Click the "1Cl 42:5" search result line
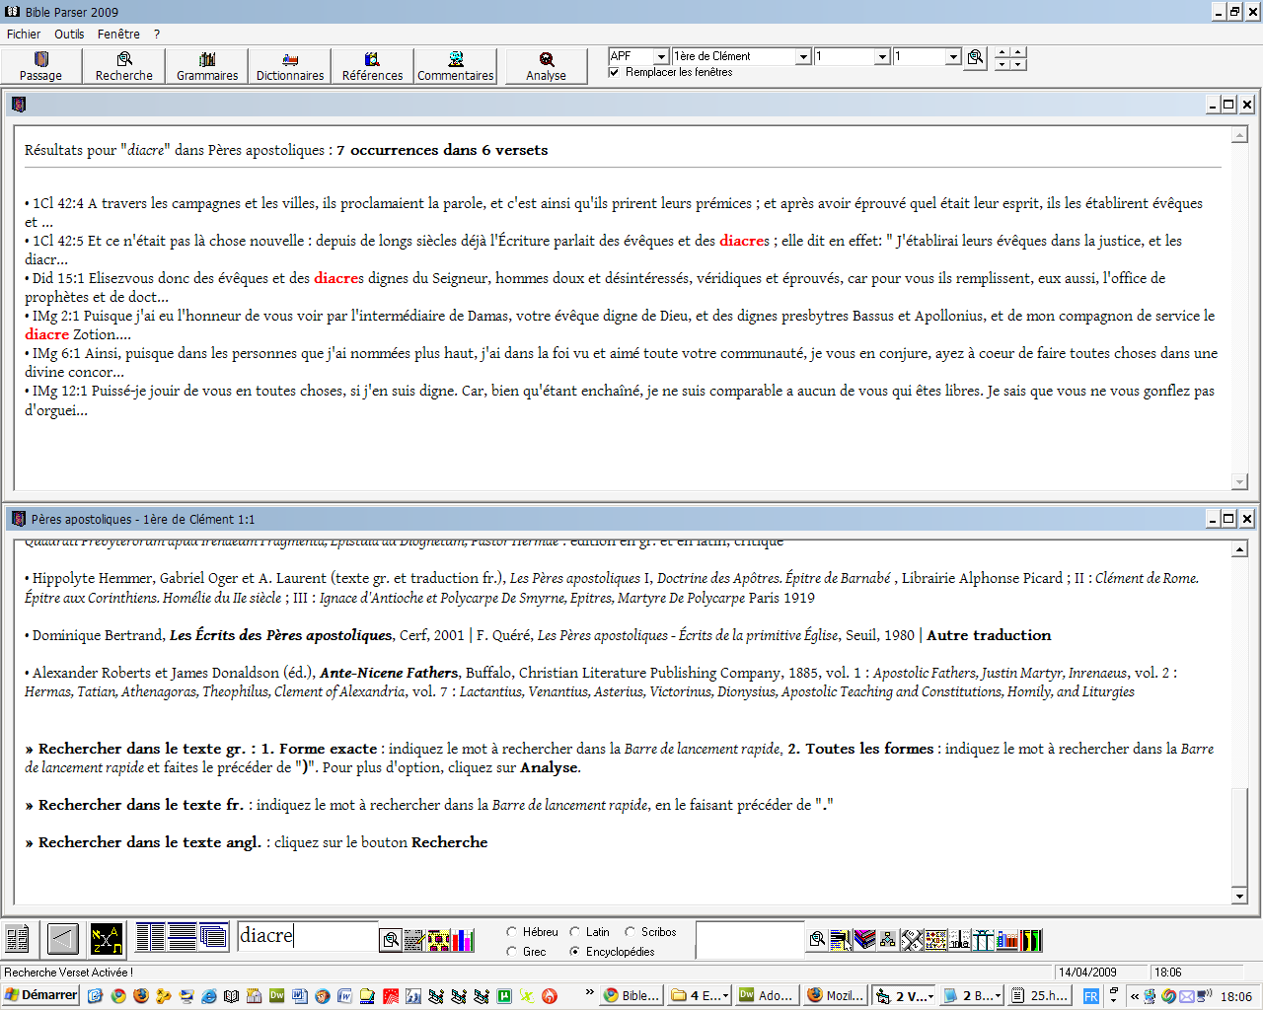 tap(603, 250)
